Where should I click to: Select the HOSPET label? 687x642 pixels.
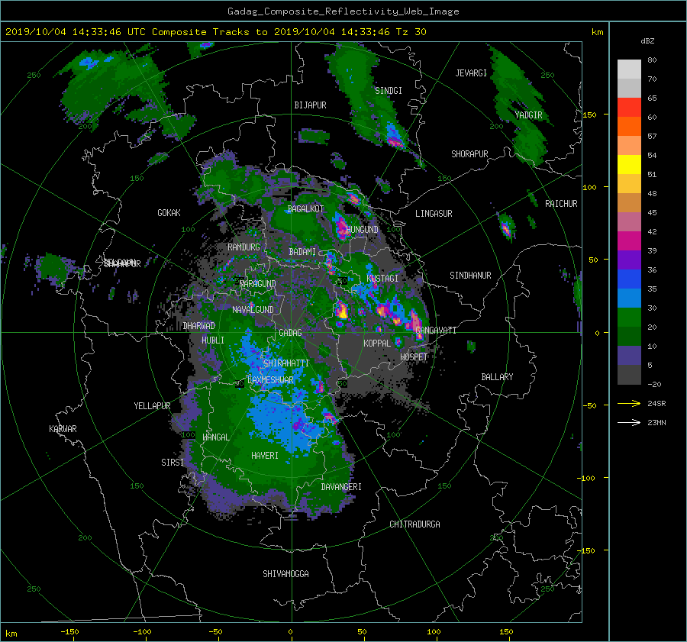click(x=414, y=357)
